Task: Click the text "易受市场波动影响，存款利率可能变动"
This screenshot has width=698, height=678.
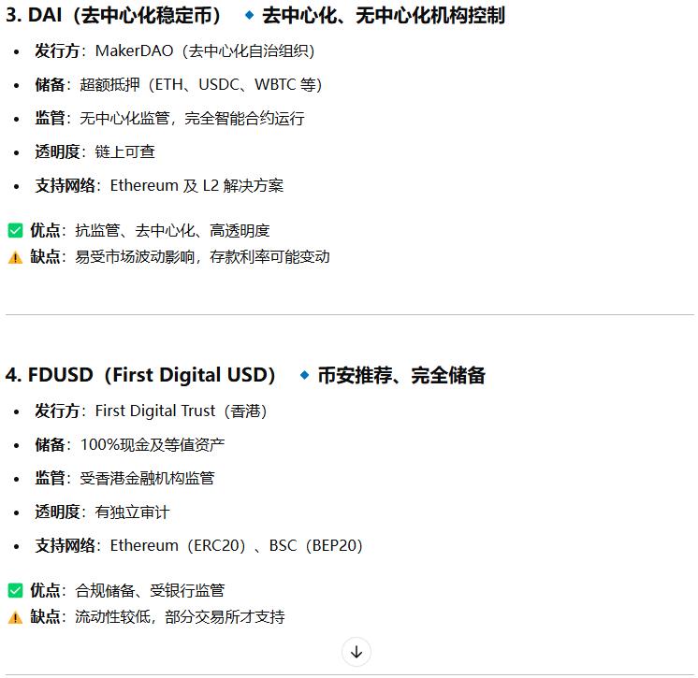Action: click(x=202, y=256)
